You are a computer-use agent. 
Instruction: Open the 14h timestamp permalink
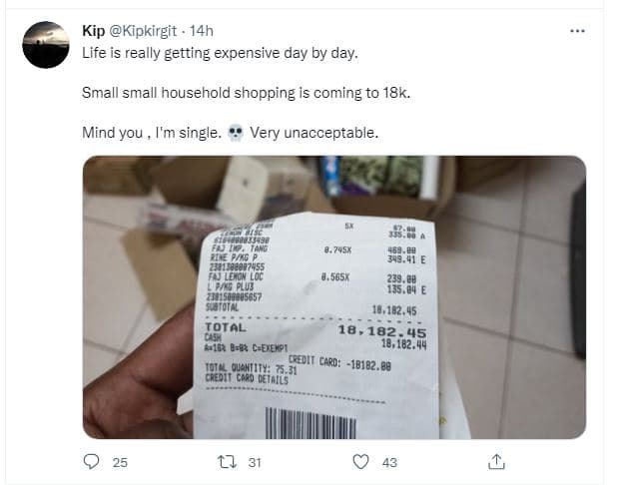point(202,31)
